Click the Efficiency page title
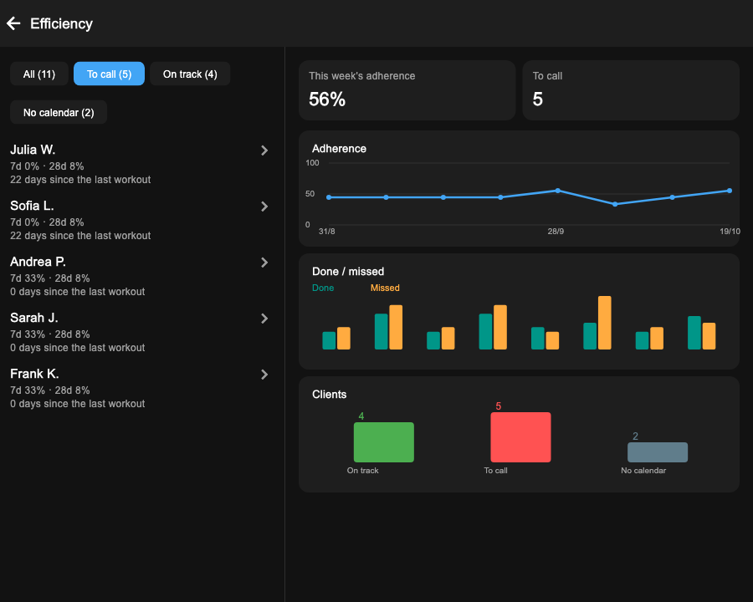753x602 pixels. click(61, 23)
